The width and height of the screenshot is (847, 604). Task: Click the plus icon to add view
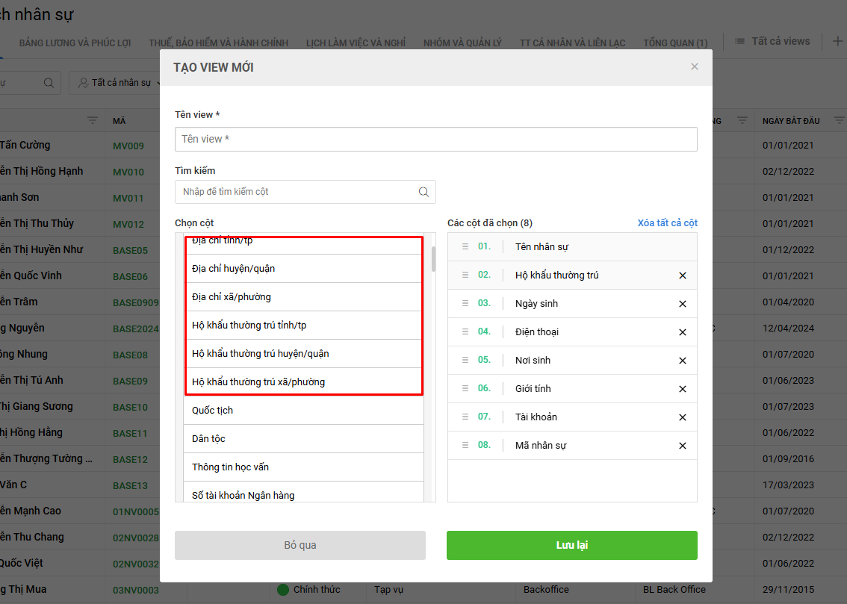[x=837, y=41]
